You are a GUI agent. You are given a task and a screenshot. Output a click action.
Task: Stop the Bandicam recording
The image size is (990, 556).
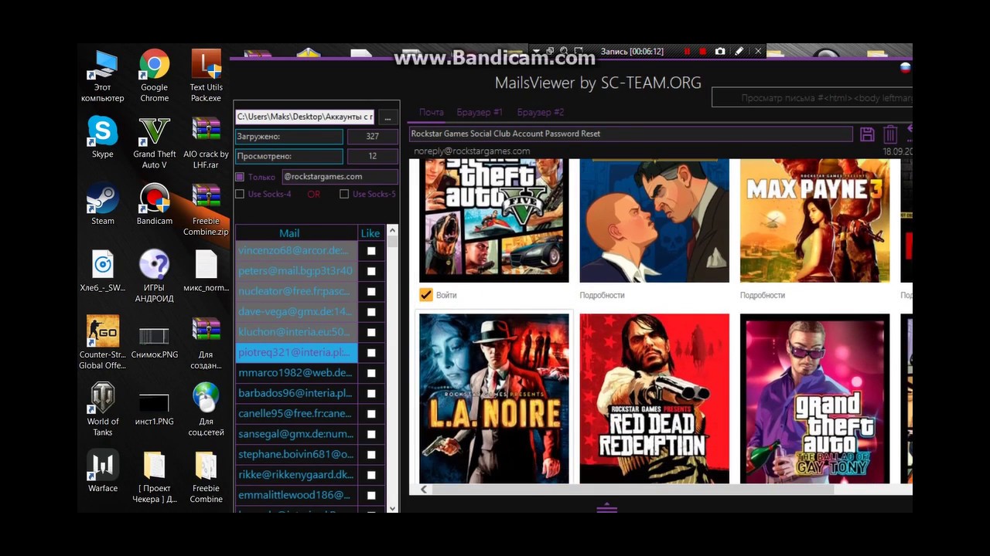703,51
